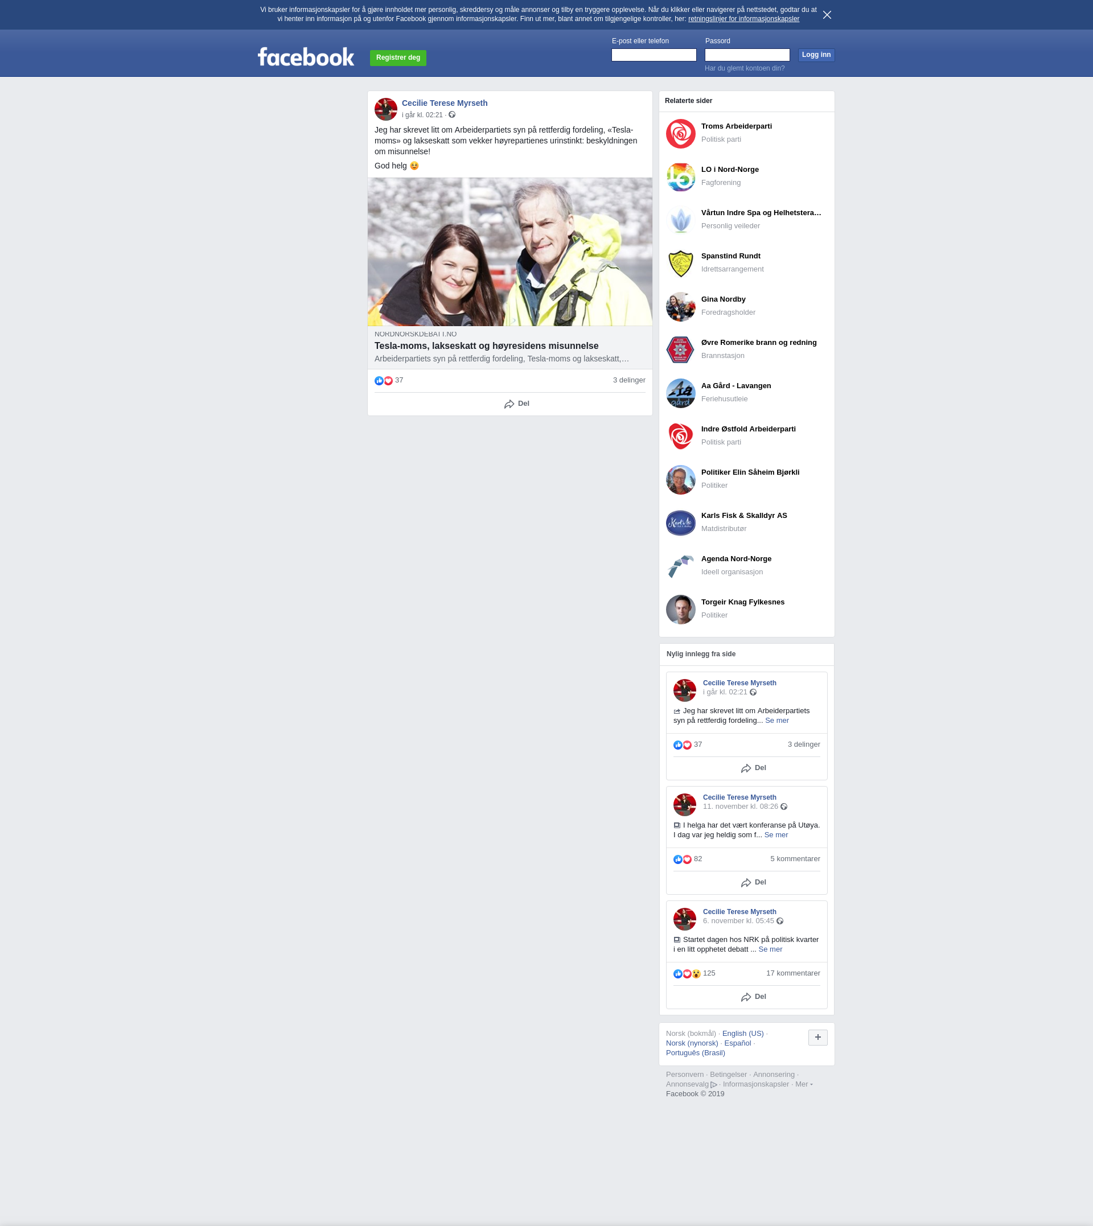The width and height of the screenshot is (1093, 1226).
Task: Click 11. november kl. 08:26 timestamp
Action: click(740, 807)
